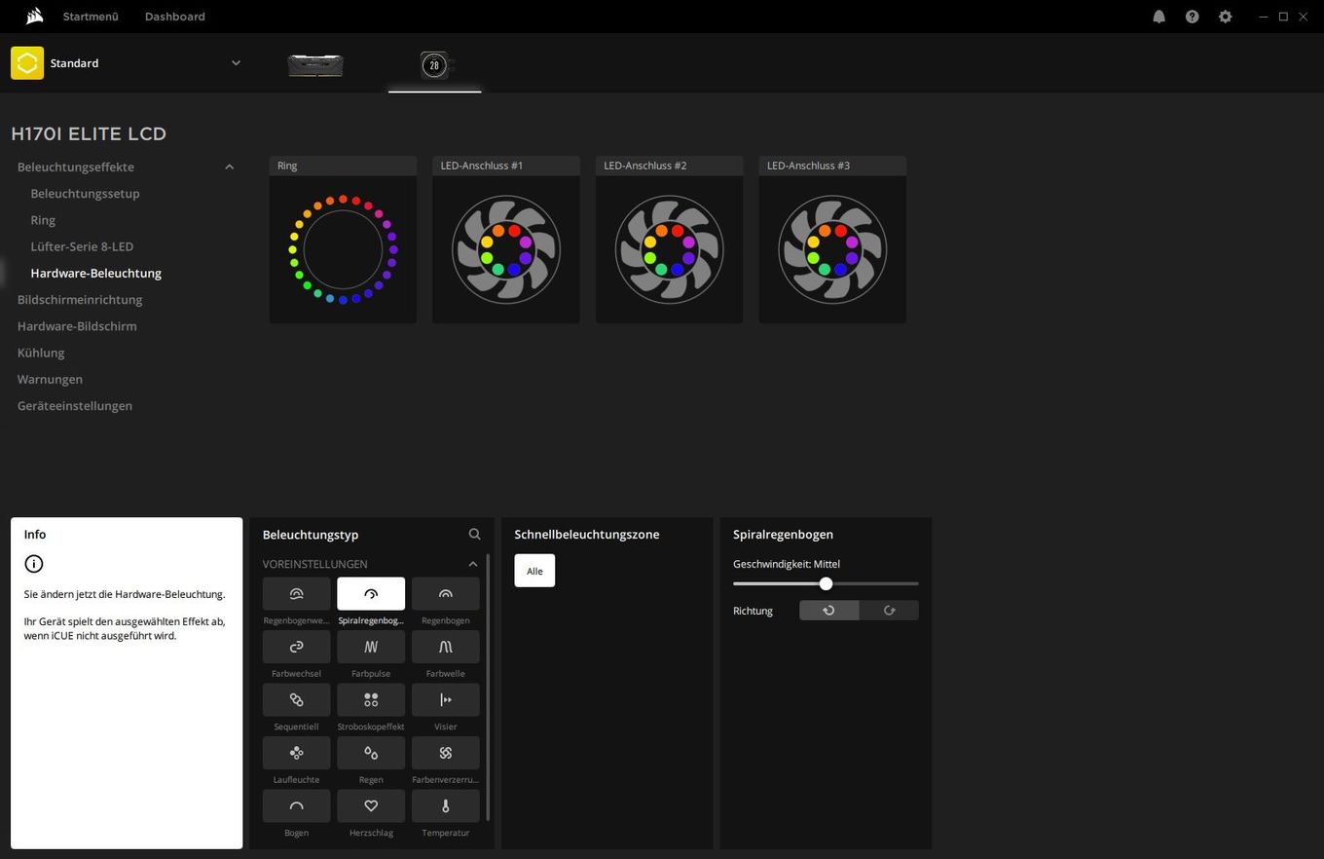Apply the Farbwelle lighting effect
Screen dimensions: 1324x859
[x=446, y=647]
